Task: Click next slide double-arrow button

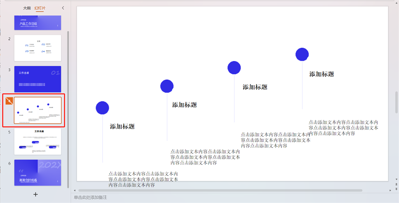Action: (x=396, y=189)
